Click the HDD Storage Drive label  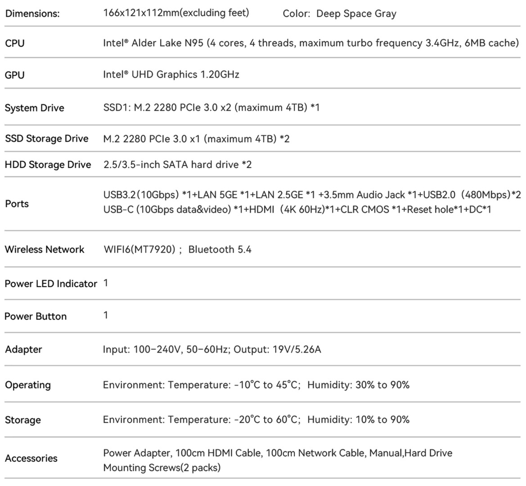(48, 165)
